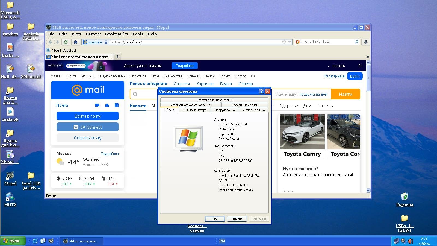Click the пуск Start button
The width and height of the screenshot is (437, 246).
click(13, 241)
